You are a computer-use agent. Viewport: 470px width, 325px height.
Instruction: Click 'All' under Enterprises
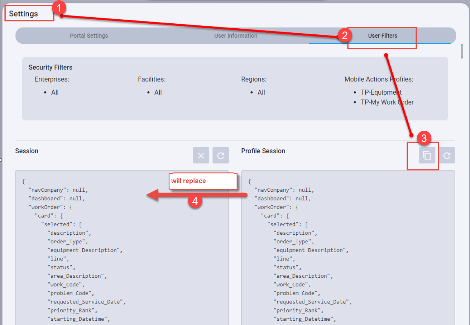[x=55, y=92]
